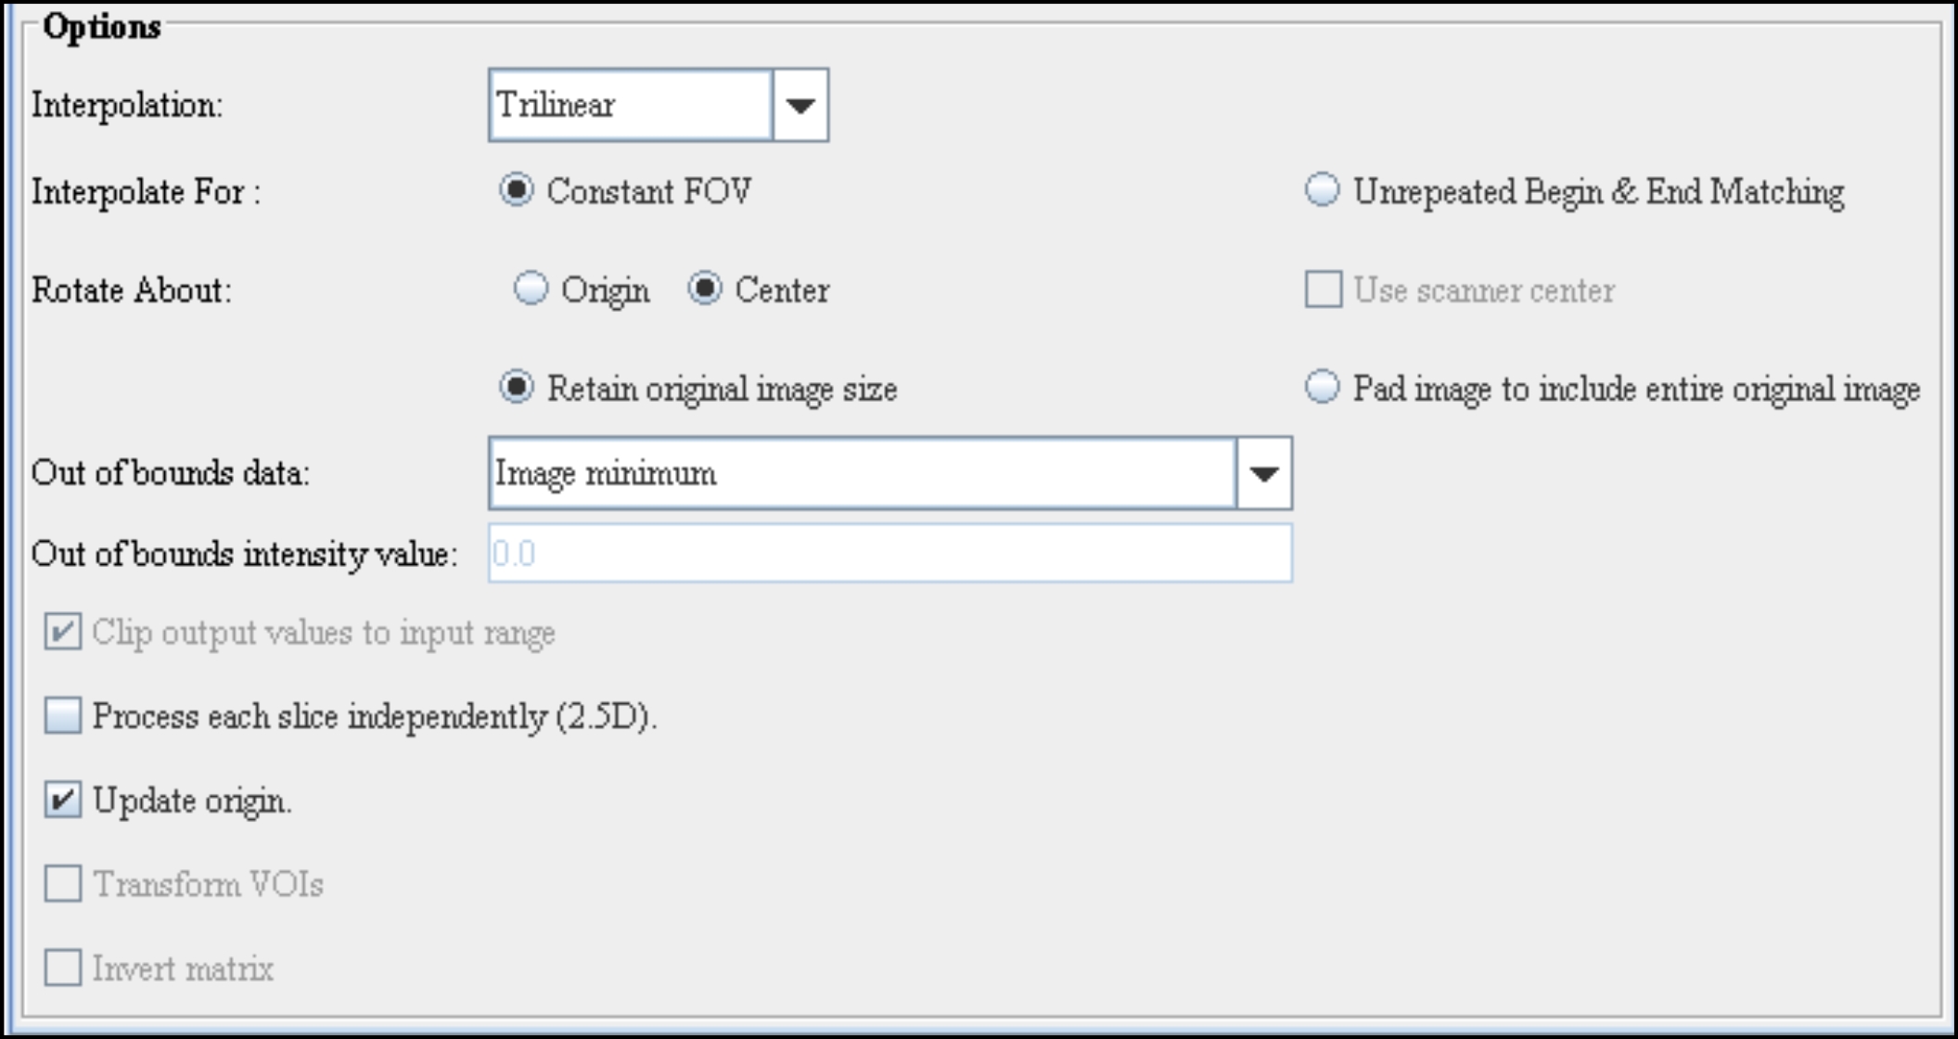Click the Update origin label text
The height and width of the screenshot is (1039, 1958).
(x=192, y=801)
